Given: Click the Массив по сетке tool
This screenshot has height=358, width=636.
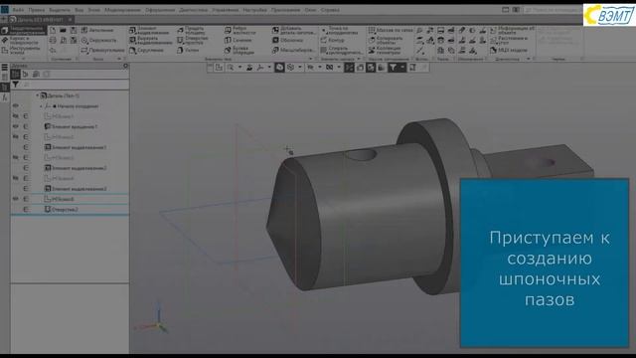Looking at the screenshot, I should (391, 30).
